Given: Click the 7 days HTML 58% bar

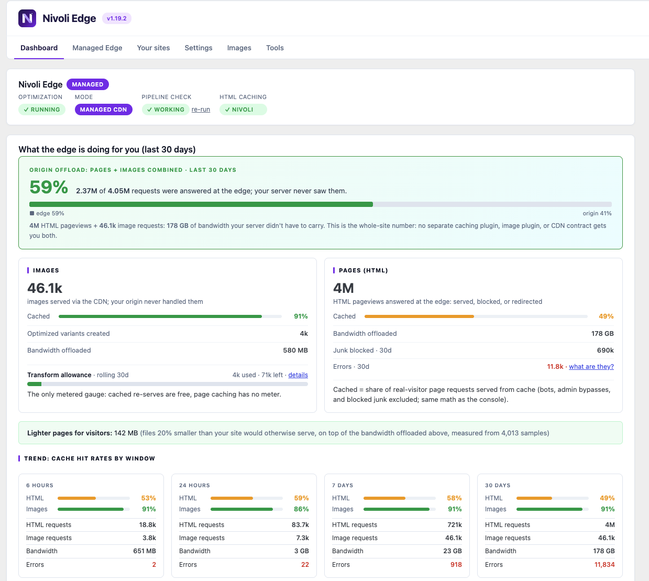Looking at the screenshot, I should coord(400,498).
